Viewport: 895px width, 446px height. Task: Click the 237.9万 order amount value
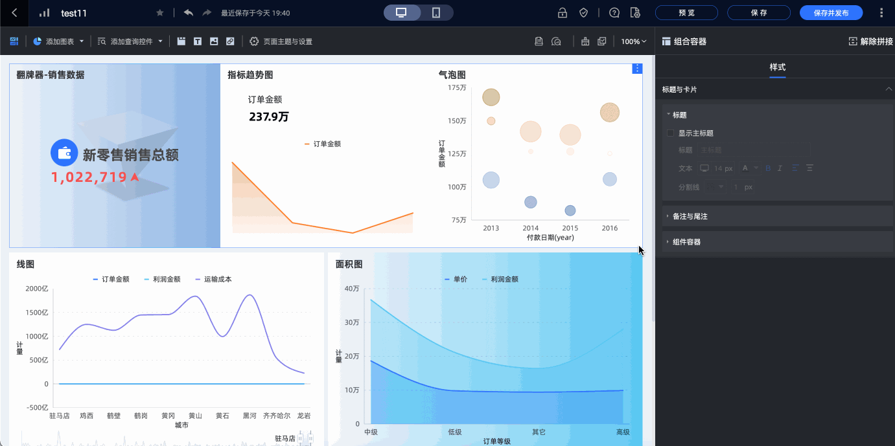[269, 117]
